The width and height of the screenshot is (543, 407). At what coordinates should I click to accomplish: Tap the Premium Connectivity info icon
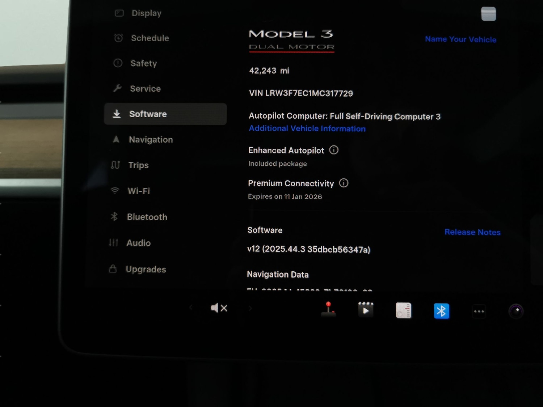(344, 183)
